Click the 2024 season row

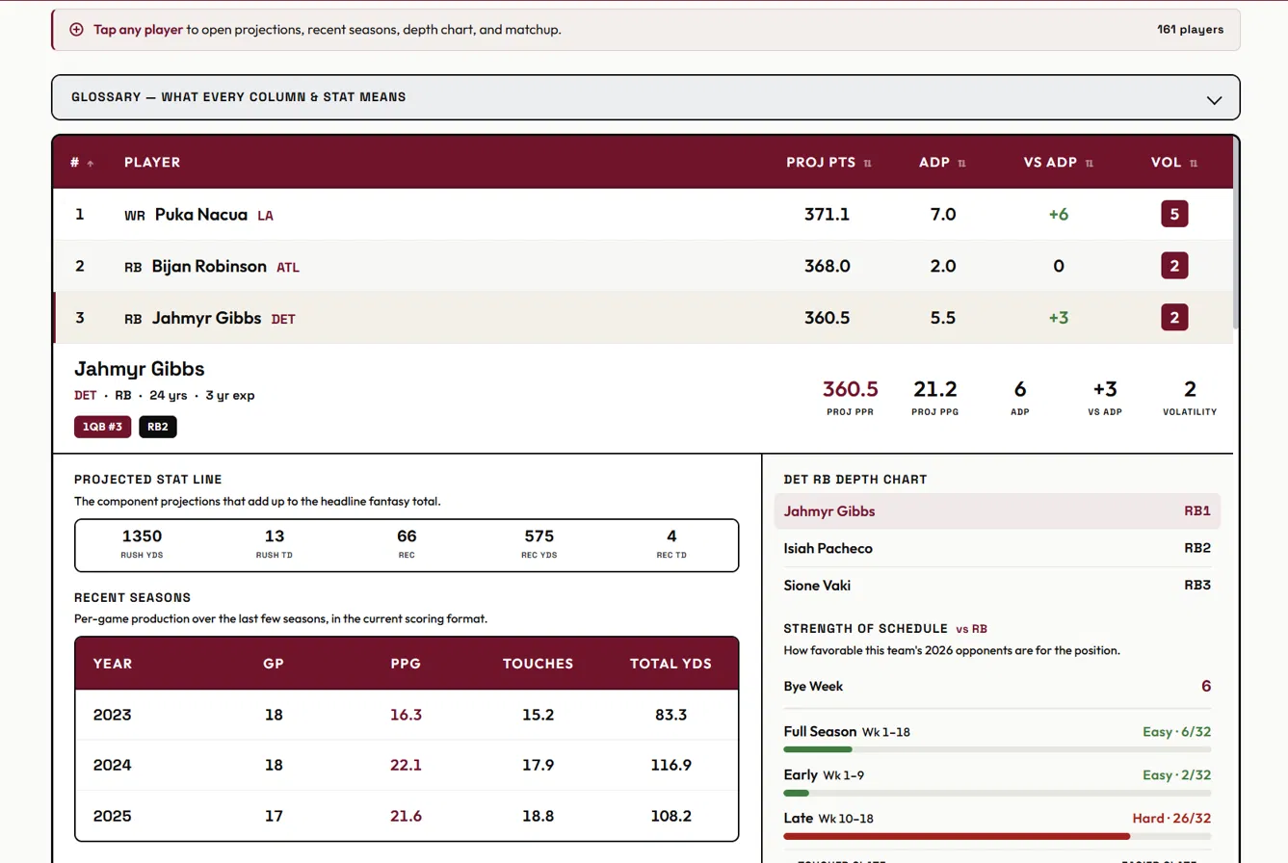point(407,765)
